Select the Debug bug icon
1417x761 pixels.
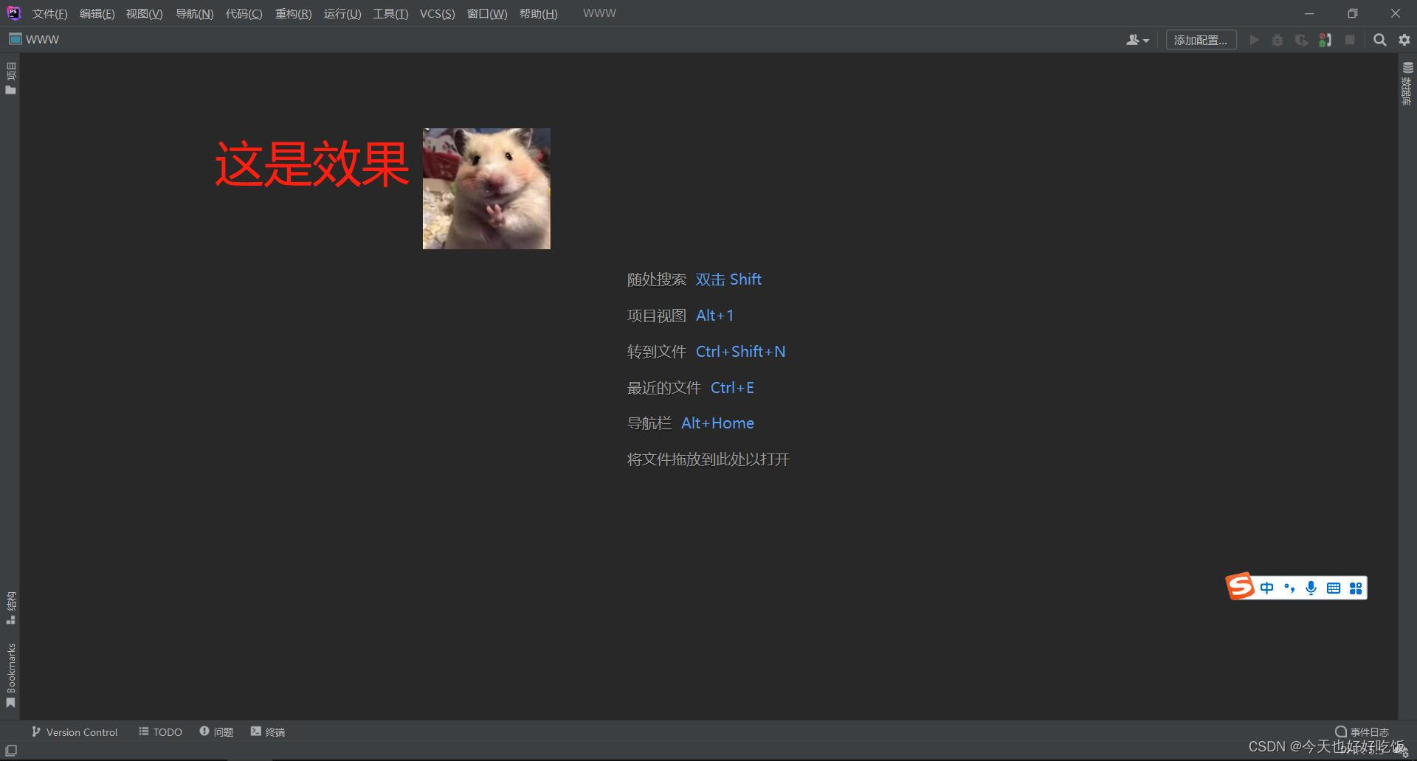[x=1278, y=40]
